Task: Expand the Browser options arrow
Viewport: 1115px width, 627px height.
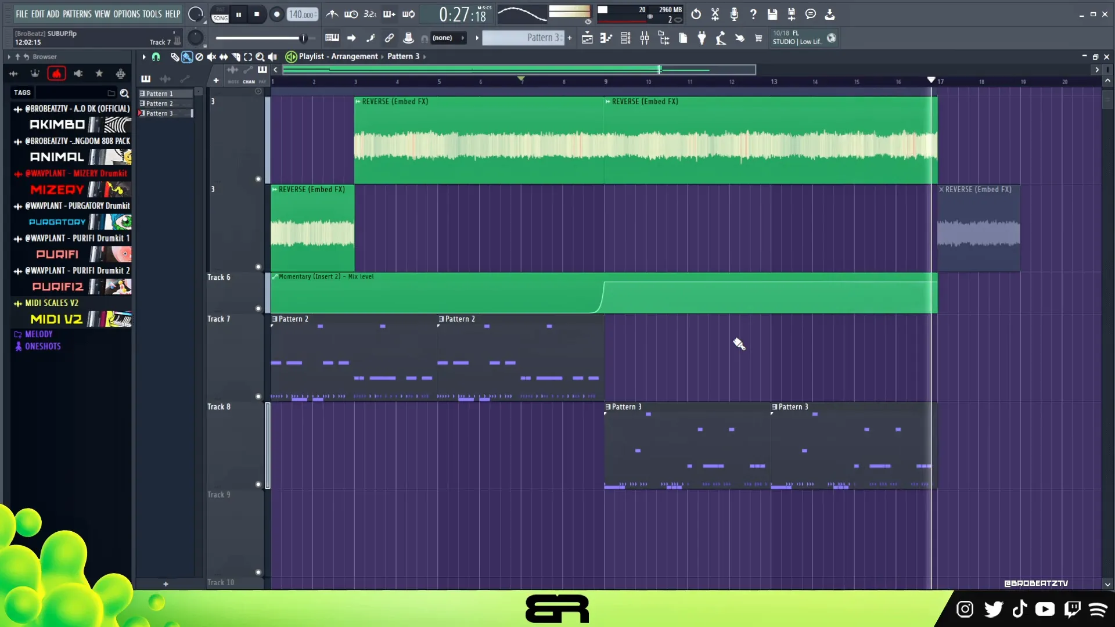Action: [9, 57]
